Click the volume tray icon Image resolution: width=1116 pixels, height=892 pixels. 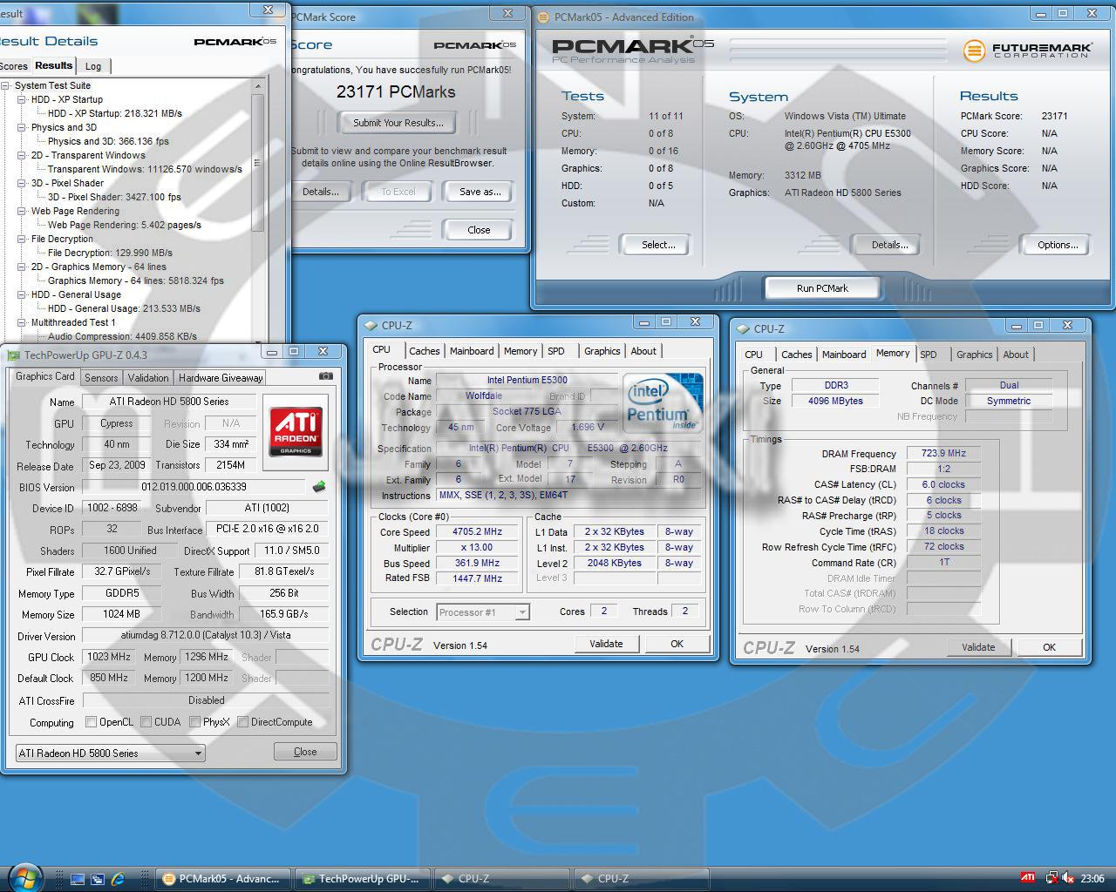point(1067,878)
